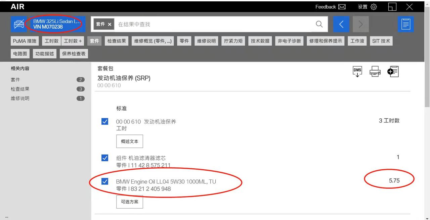Image resolution: width=430 pixels, height=220 pixels.
Task: Click the 设置 settings label
Action: [x=362, y=7]
